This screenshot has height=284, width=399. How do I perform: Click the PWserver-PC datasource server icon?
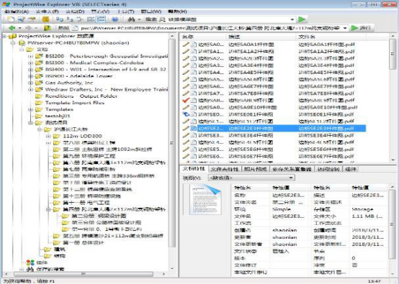click(x=22, y=43)
